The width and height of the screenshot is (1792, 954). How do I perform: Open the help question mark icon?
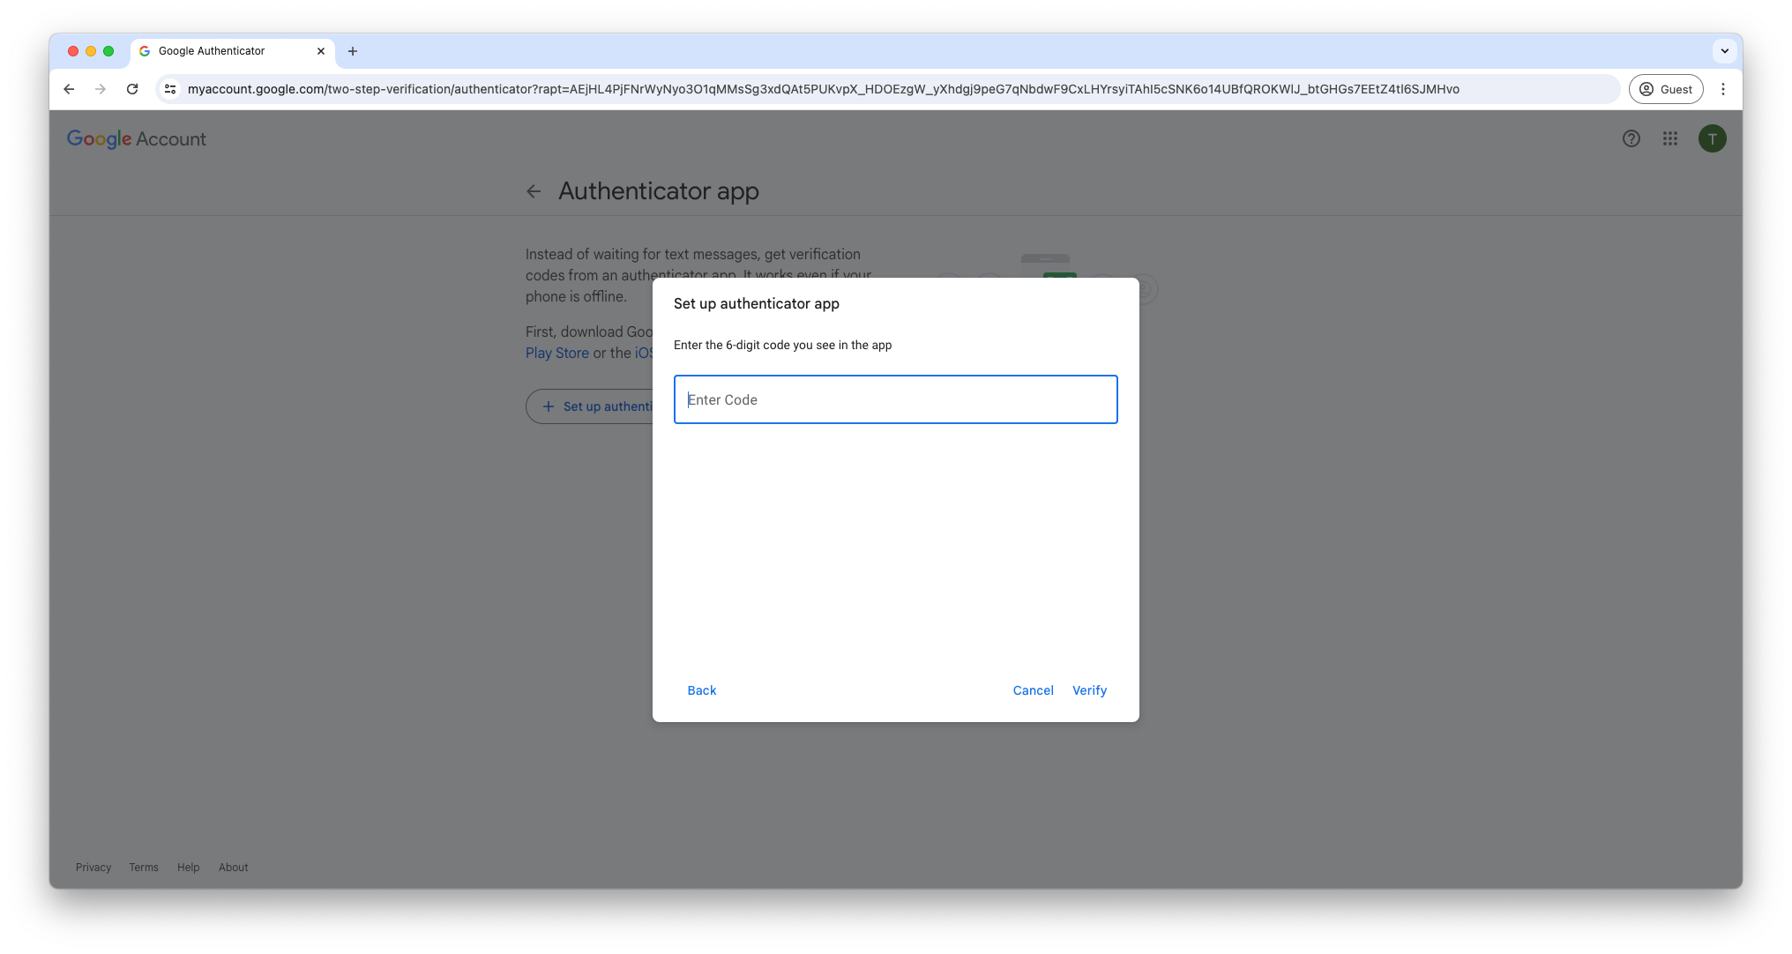[x=1631, y=138]
